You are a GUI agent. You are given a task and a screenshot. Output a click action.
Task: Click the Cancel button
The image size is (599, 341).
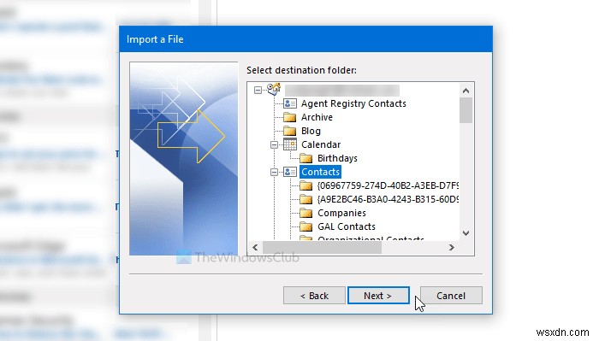[x=451, y=296]
